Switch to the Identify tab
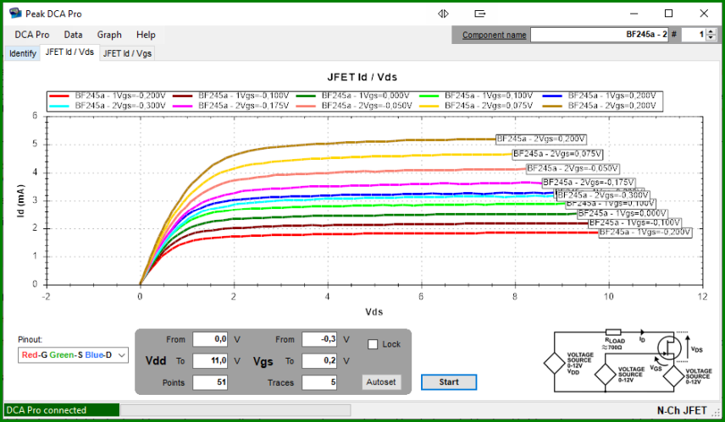 click(23, 53)
